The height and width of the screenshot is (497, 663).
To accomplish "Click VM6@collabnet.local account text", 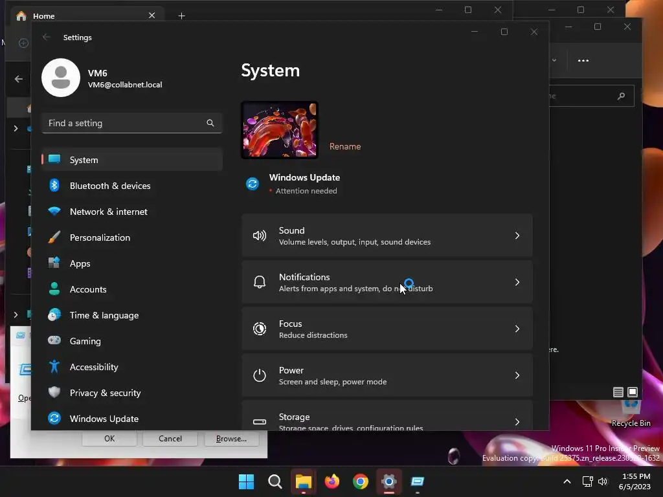I will coord(125,85).
